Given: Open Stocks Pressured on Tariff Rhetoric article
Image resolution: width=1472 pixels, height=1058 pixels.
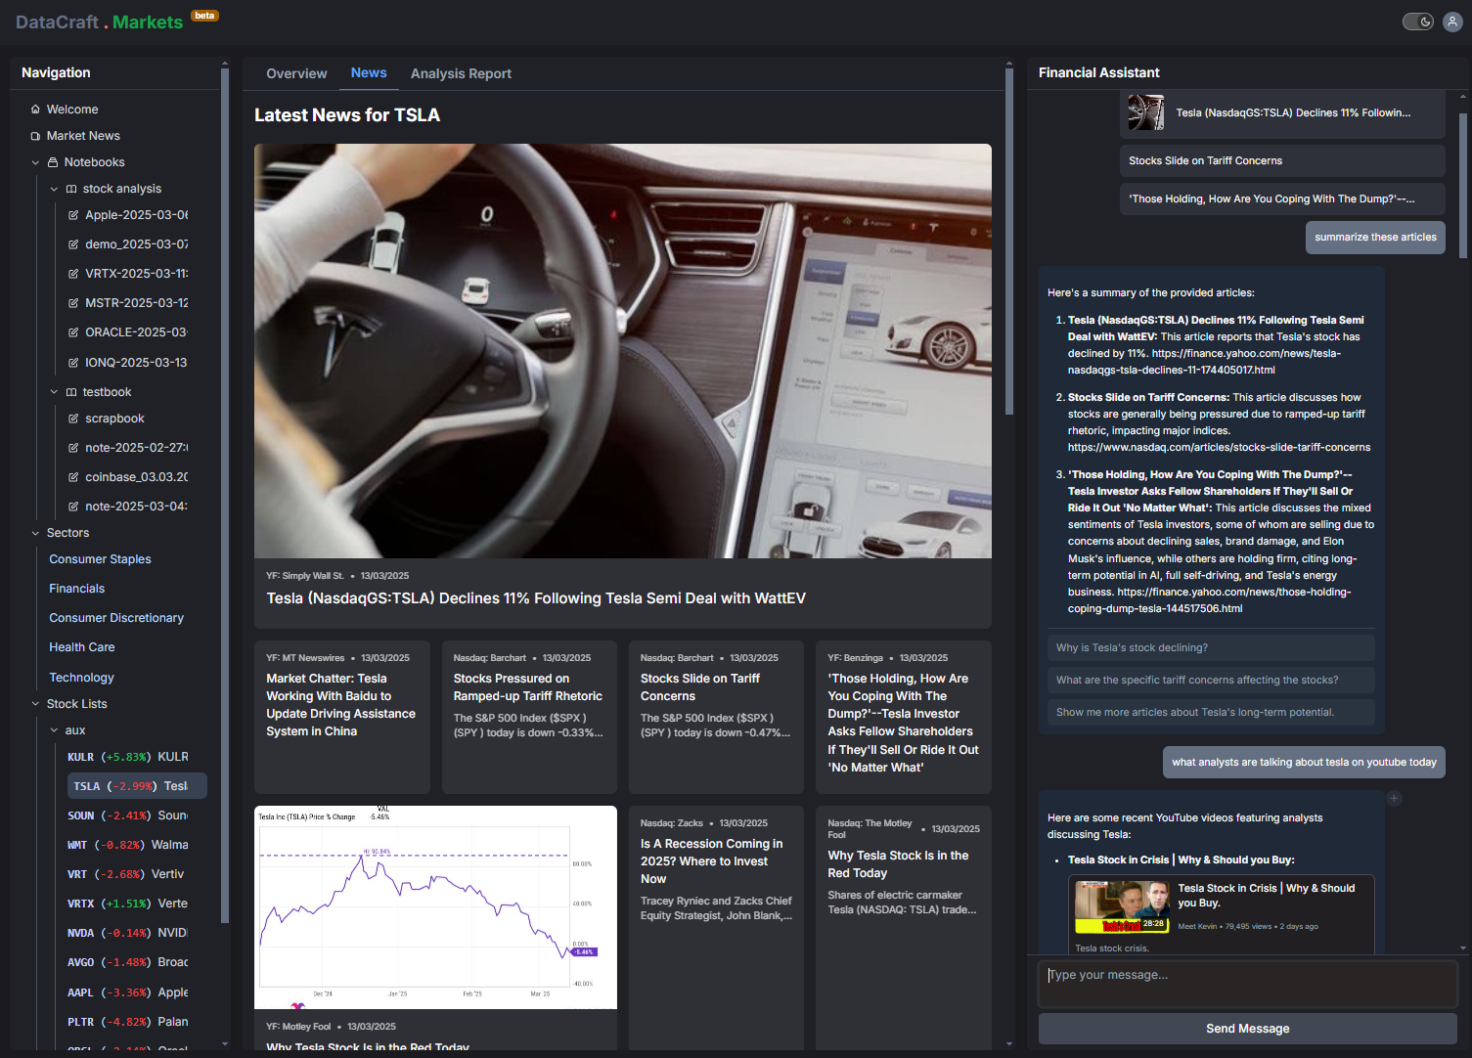Looking at the screenshot, I should pyautogui.click(x=529, y=717).
